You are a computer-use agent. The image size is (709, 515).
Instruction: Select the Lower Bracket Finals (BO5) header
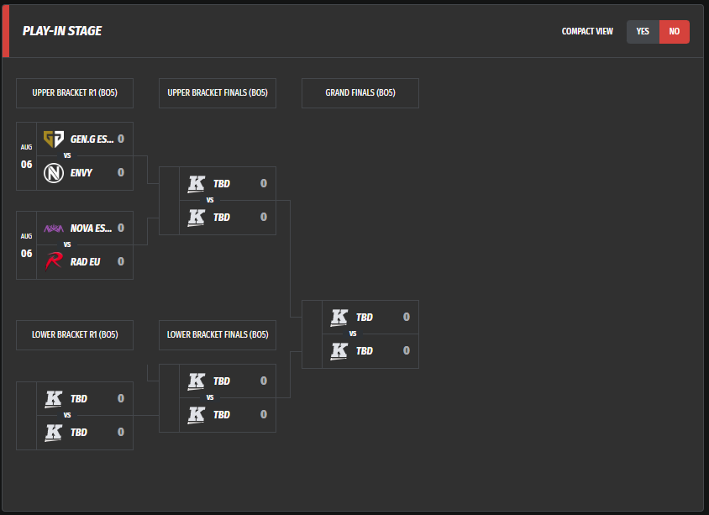point(218,334)
